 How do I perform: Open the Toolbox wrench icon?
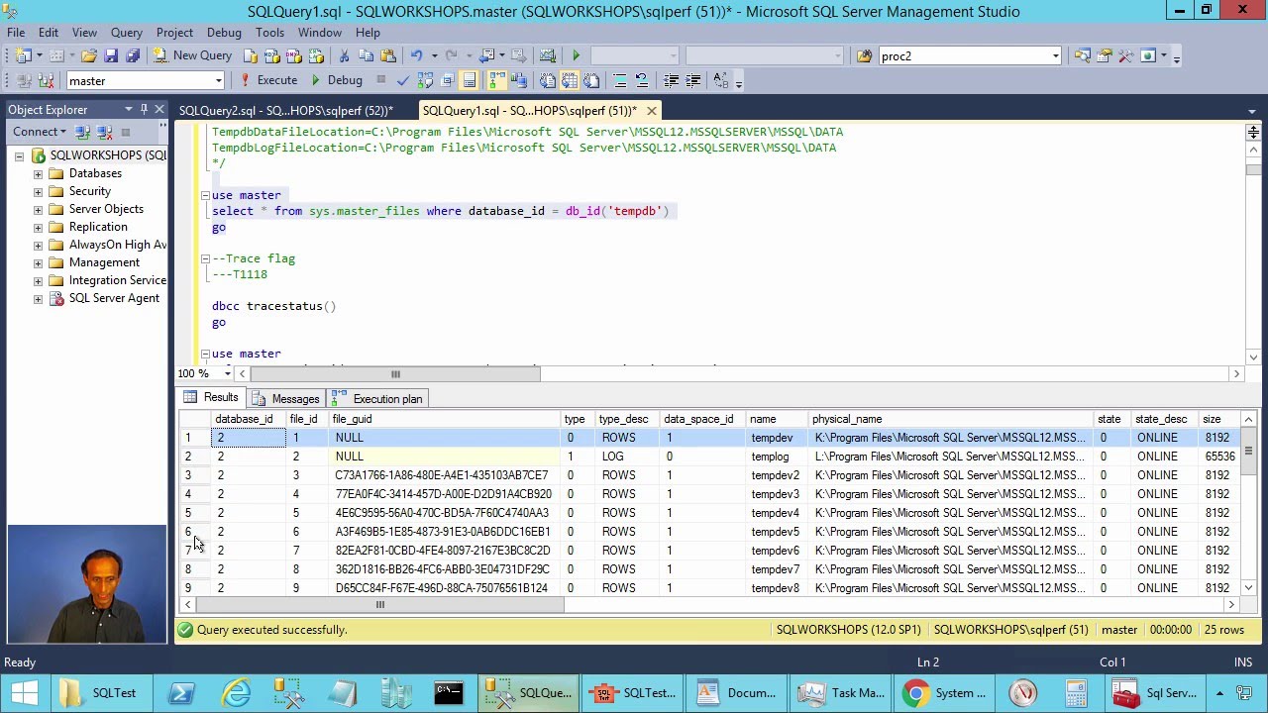(1125, 55)
